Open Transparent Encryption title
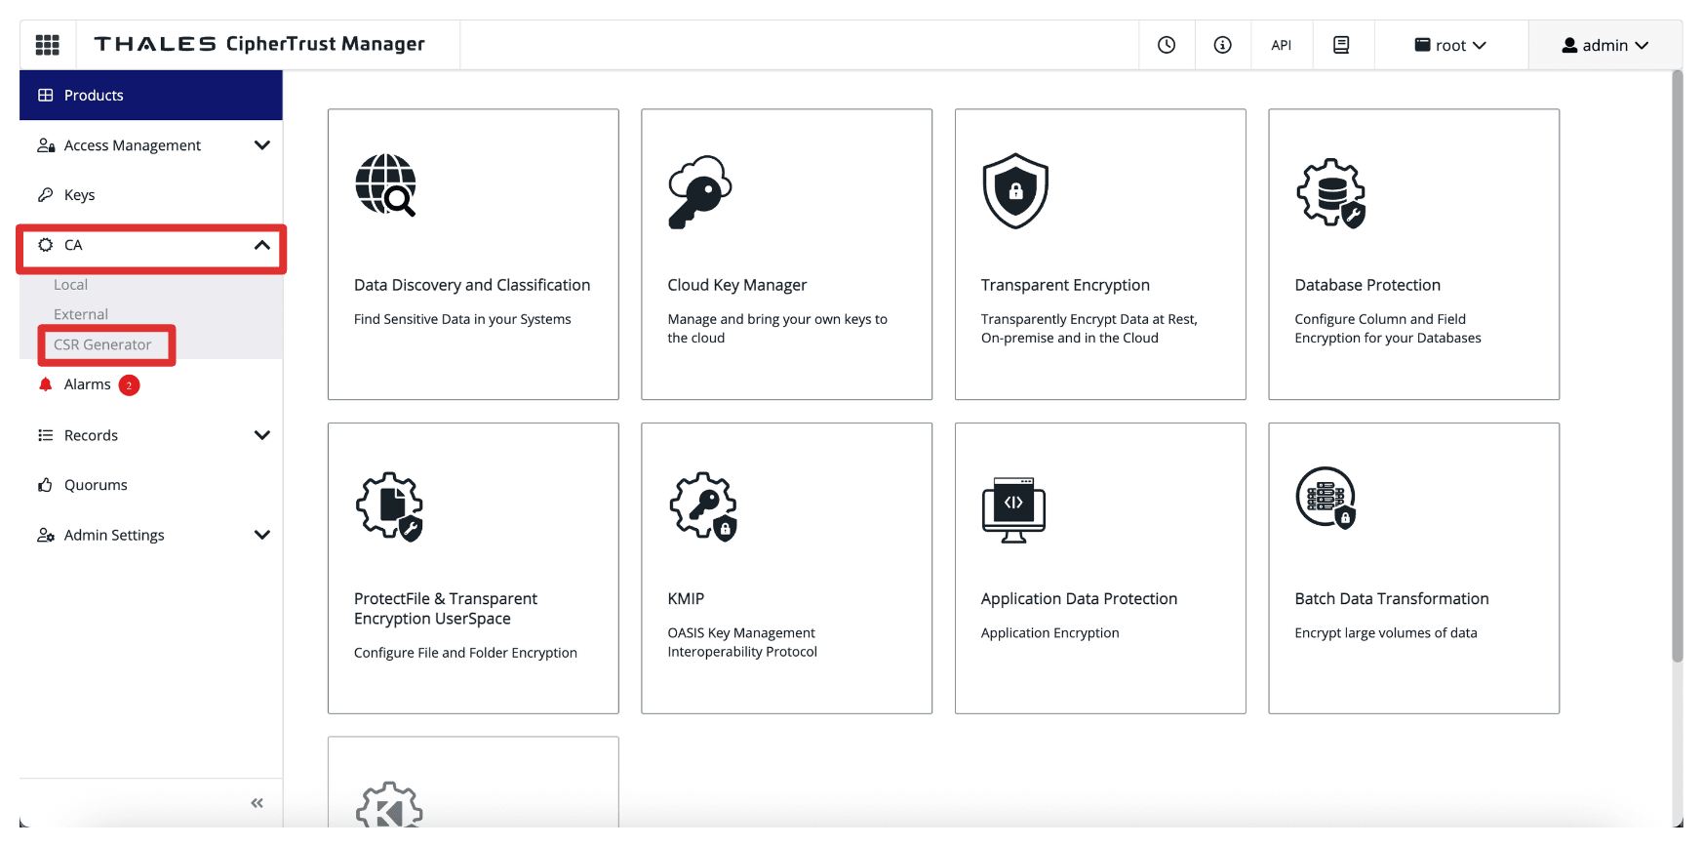Viewport: 1702px width, 847px height. (1065, 285)
